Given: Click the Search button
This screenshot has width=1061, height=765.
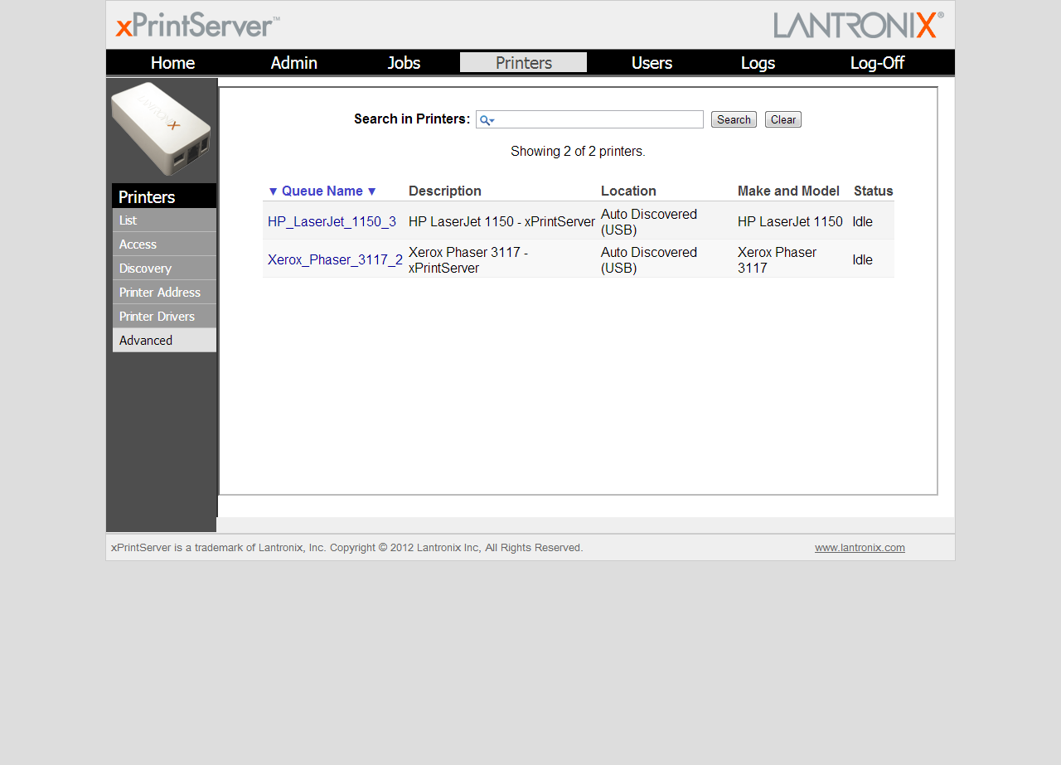Looking at the screenshot, I should (734, 119).
